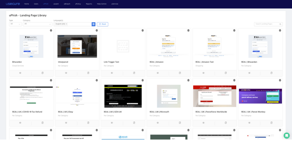Open the uPolicy menu
Screen dimensions: 292x161
click(x=78, y=4)
